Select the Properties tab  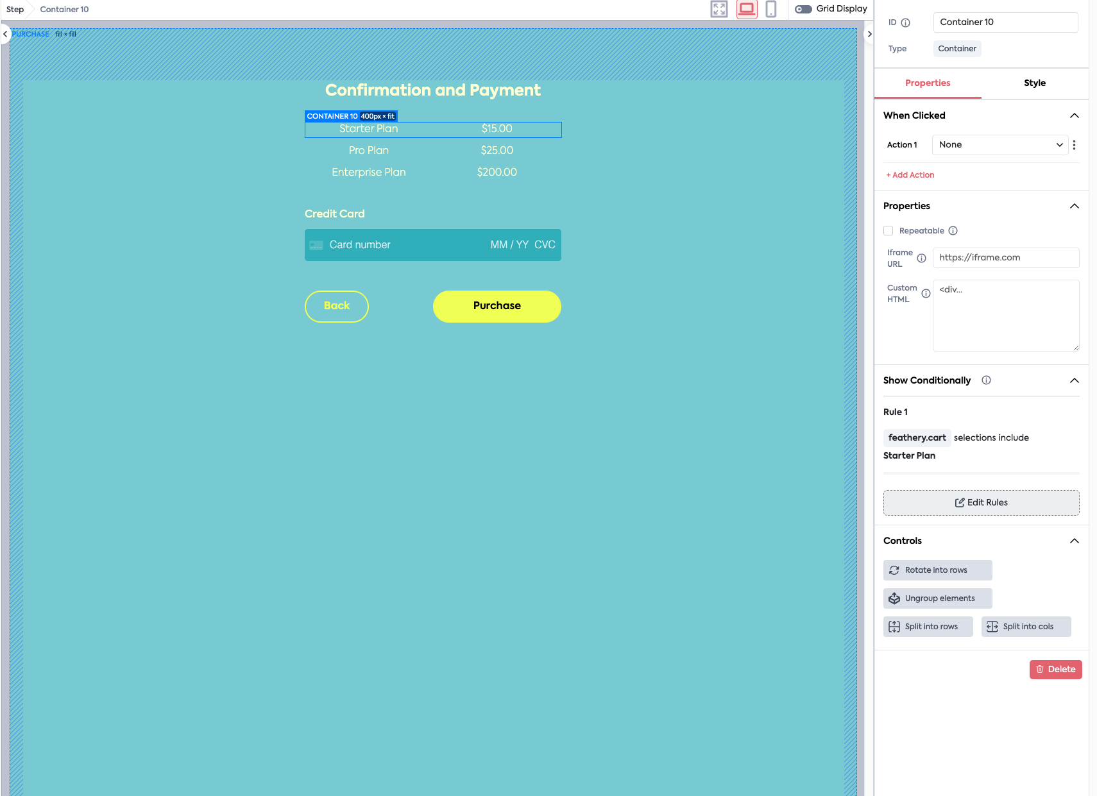(928, 83)
